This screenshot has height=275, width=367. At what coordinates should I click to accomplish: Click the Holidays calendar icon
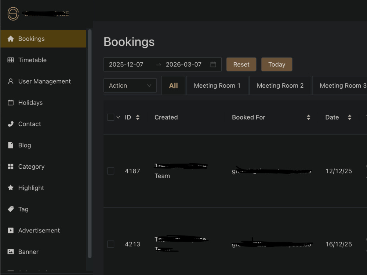11,102
